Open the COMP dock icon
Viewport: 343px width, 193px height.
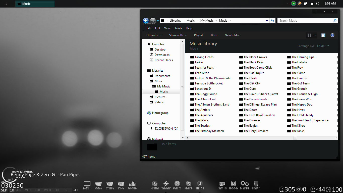click(x=87, y=185)
